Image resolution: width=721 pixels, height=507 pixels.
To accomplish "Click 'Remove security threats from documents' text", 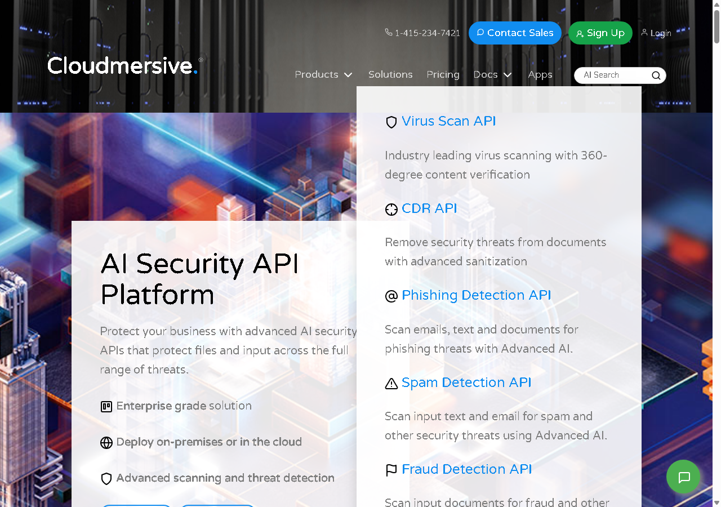I will [x=496, y=252].
